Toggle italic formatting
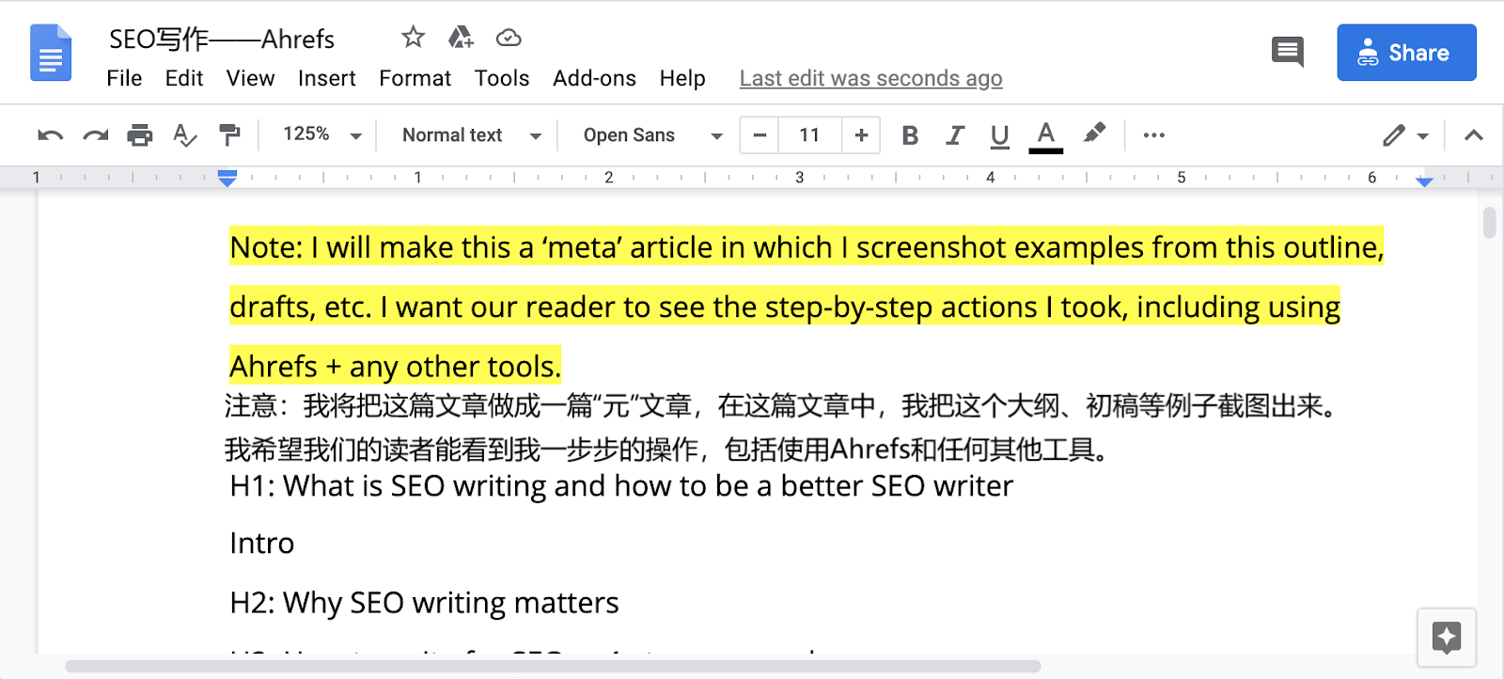 955,135
